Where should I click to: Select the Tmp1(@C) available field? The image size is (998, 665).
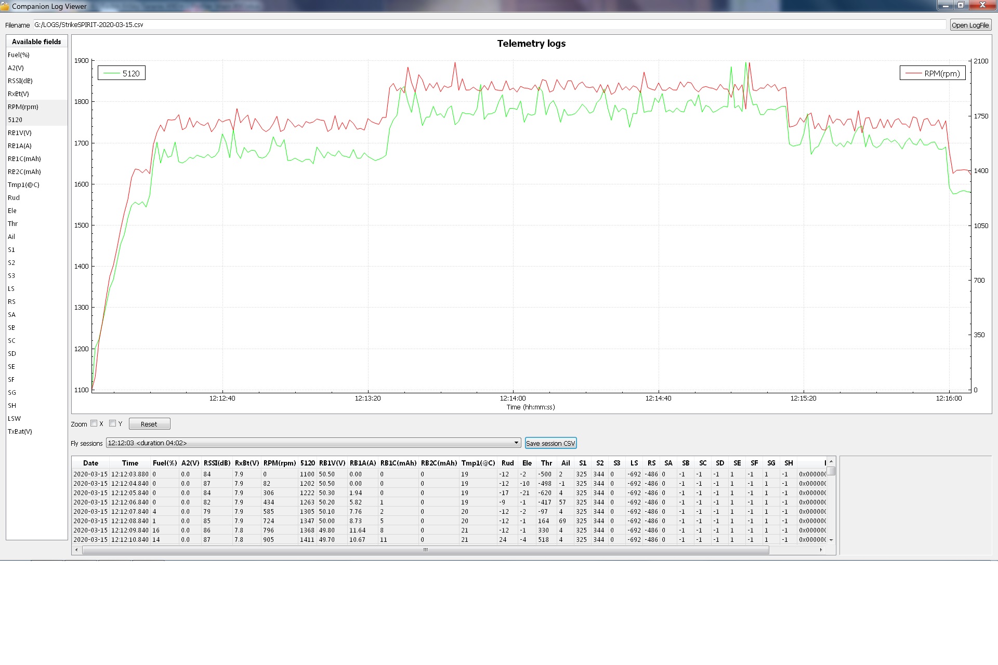tap(23, 185)
